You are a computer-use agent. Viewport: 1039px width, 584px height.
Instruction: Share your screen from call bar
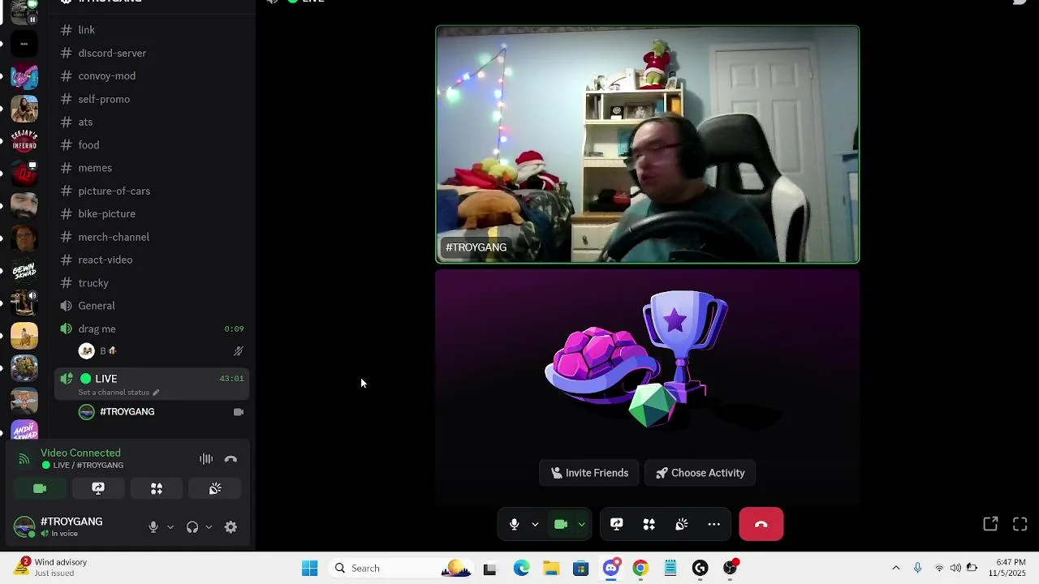617,524
